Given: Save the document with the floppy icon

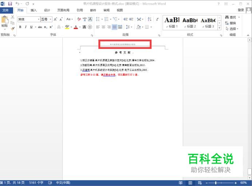Looking at the screenshot, I should [x=10, y=4].
